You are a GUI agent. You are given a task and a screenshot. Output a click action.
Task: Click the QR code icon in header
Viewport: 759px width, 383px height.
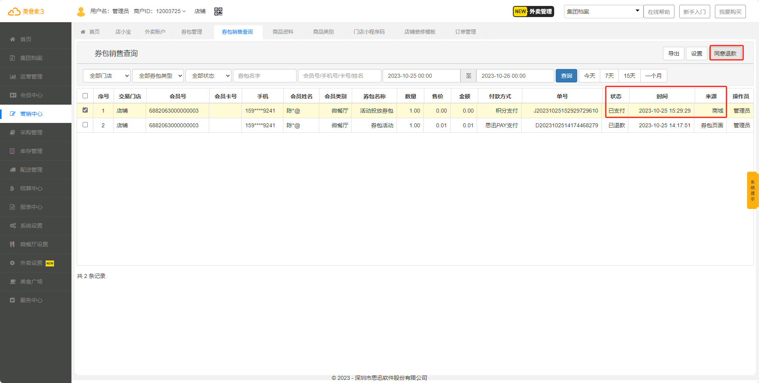218,11
